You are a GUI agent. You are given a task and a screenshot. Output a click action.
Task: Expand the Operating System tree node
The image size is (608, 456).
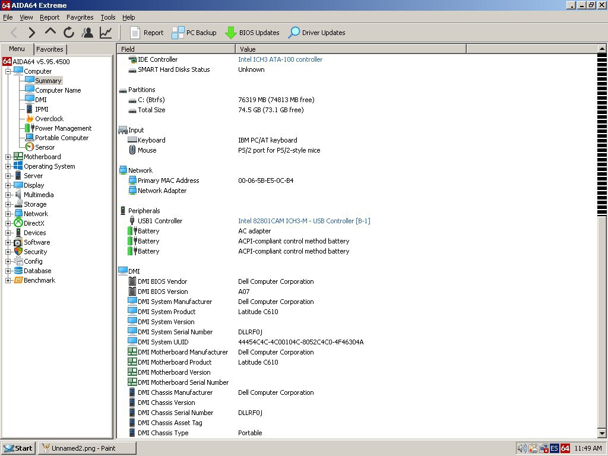(x=8, y=166)
